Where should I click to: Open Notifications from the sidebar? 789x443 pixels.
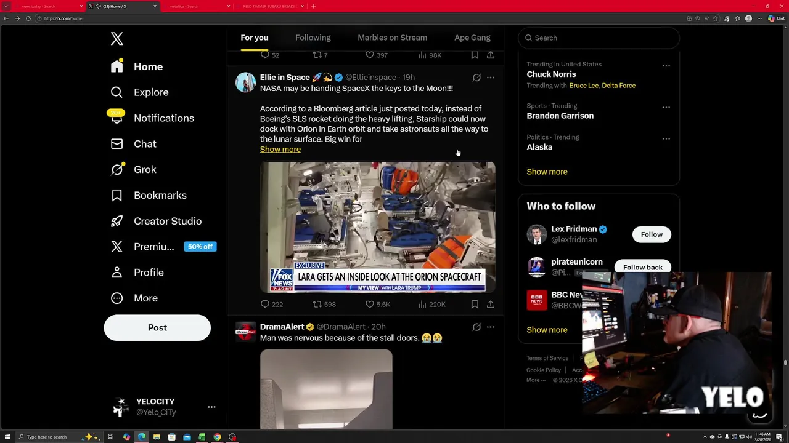coord(152,118)
